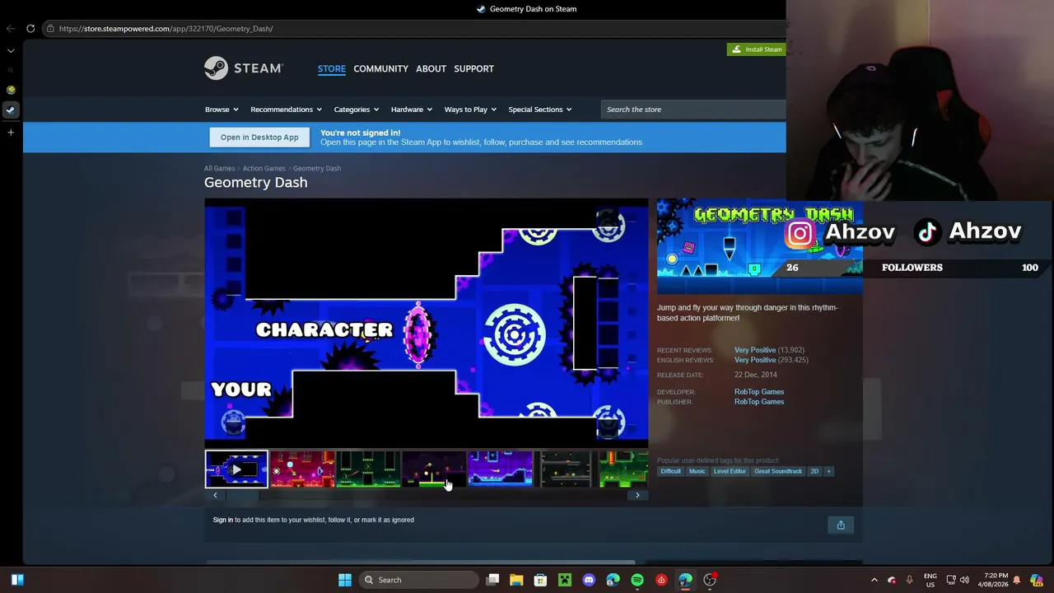Open the Ways to Play dropdown
Screen dimensions: 1054x593
point(471,110)
